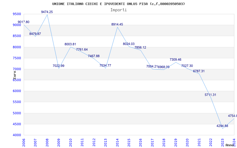Image resolution: width=237 pixels, height=148 pixels.
Task: Click the x-axis year 2021
Action: click(x=199, y=142)
